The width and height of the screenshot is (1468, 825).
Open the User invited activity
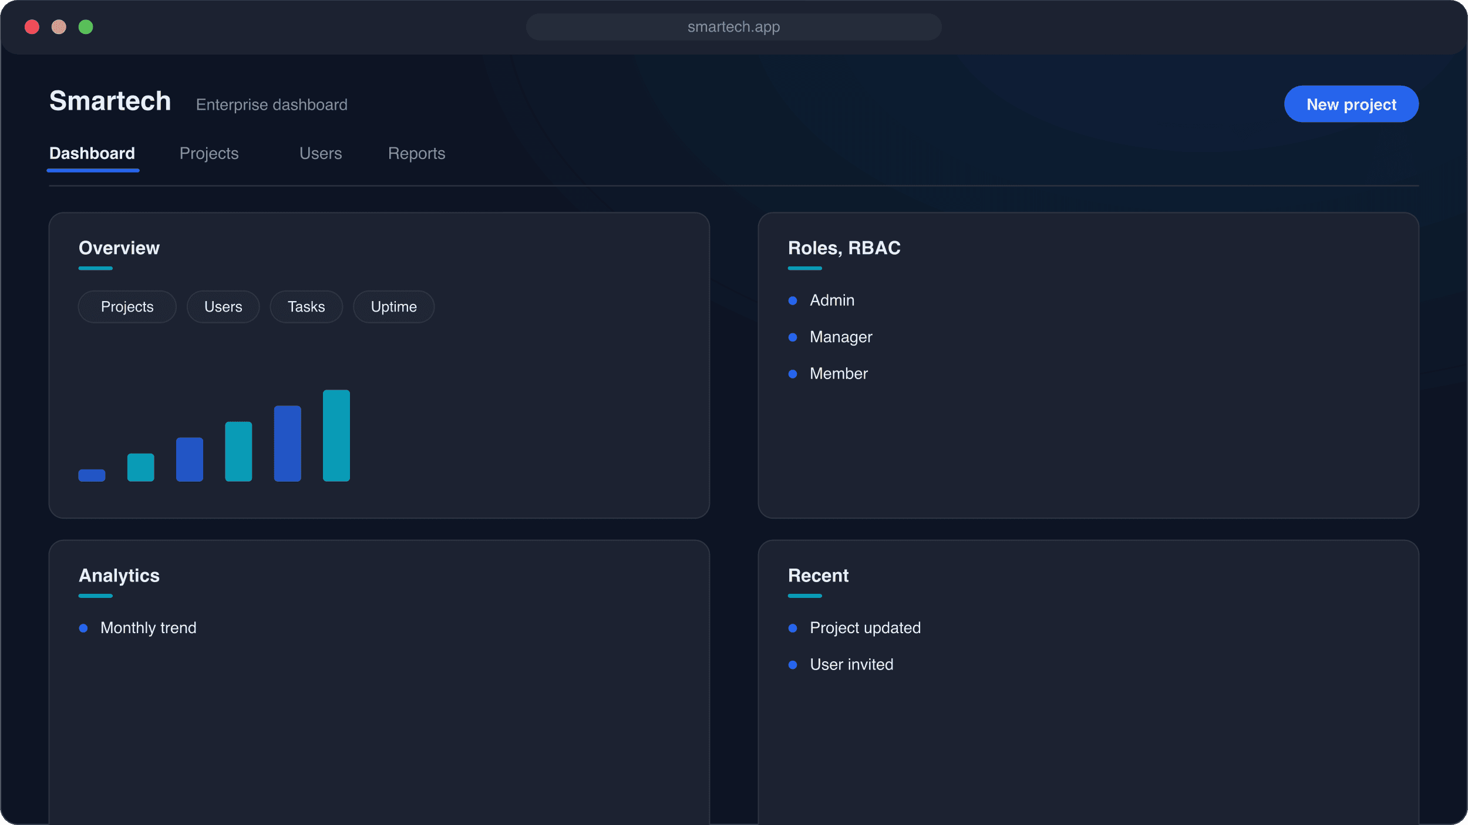[x=851, y=664]
